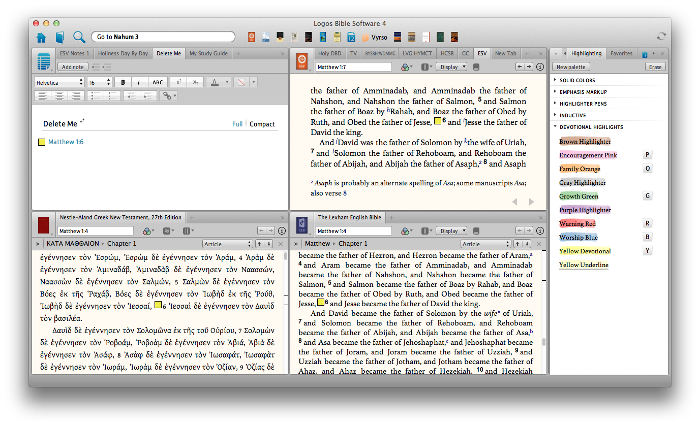Center align note text
The image size is (700, 427).
[59, 95]
